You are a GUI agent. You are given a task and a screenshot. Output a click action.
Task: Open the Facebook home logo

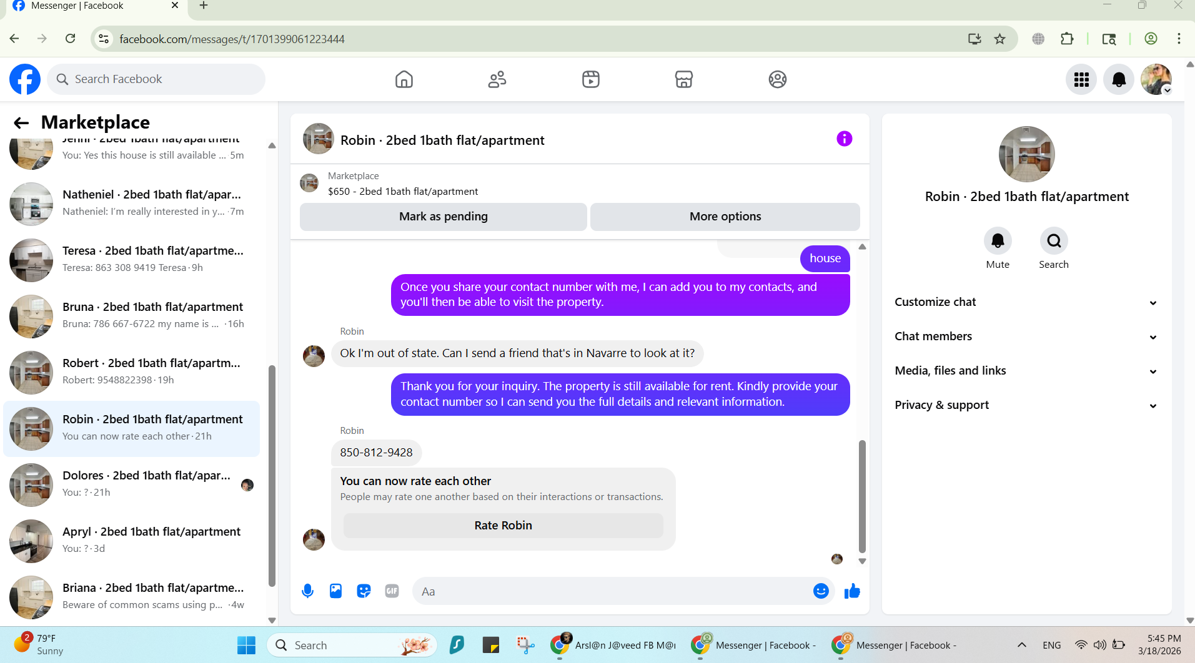point(25,79)
